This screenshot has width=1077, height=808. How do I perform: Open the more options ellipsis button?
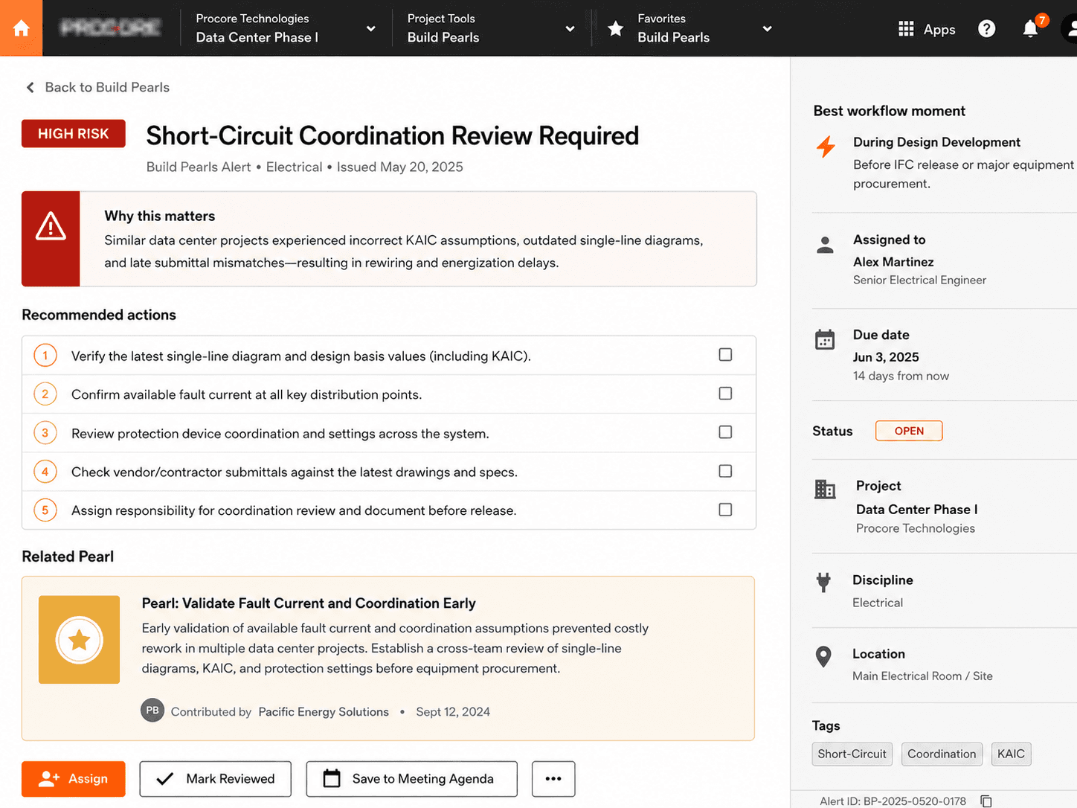553,779
